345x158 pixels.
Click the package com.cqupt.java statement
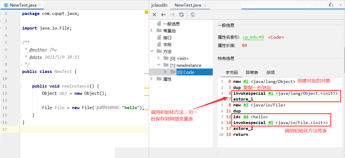(x=51, y=14)
